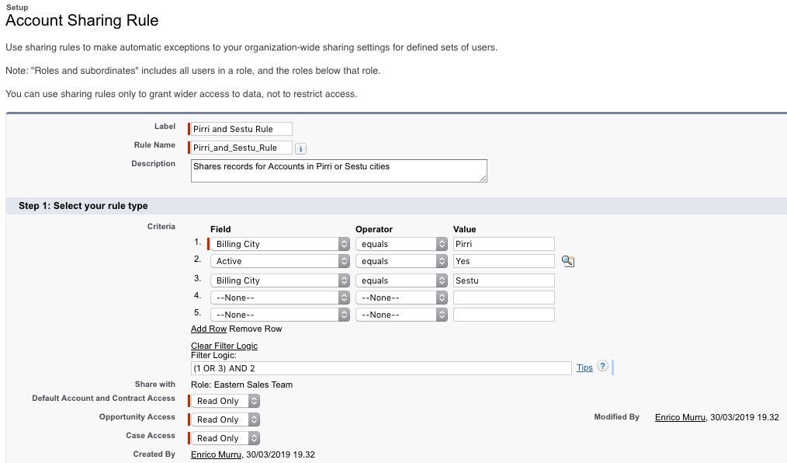This screenshot has width=787, height=463.
Task: Open the Field dropdown in criteria row 1
Action: 280,244
